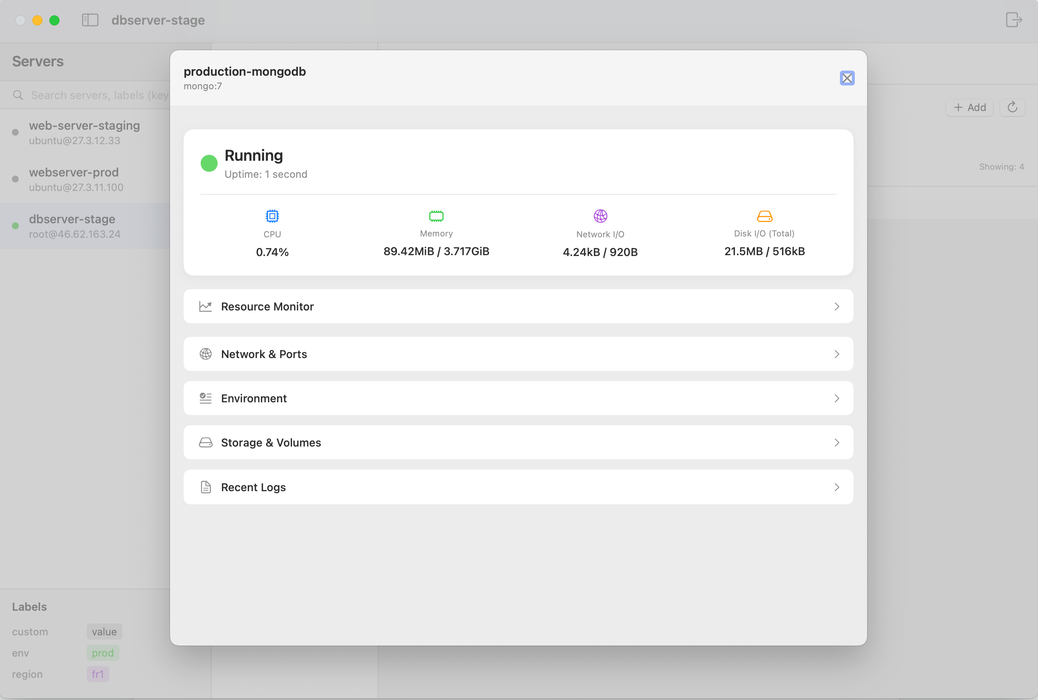Click the Network & Ports globe icon
Image resolution: width=1038 pixels, height=700 pixels.
click(205, 354)
